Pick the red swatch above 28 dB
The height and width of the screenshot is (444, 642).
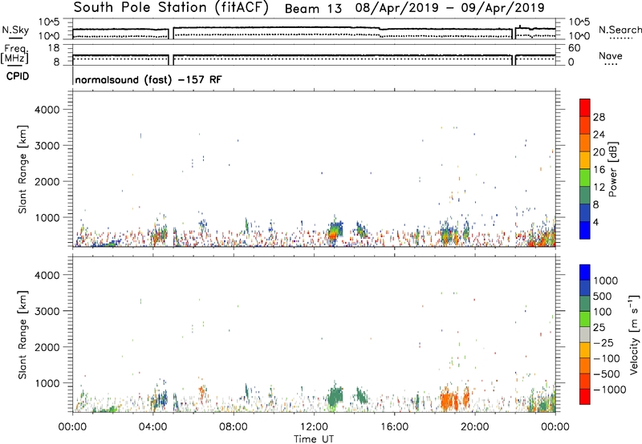(585, 107)
